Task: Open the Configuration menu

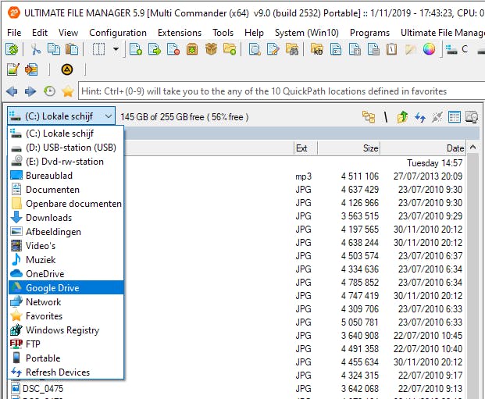Action: (118, 33)
